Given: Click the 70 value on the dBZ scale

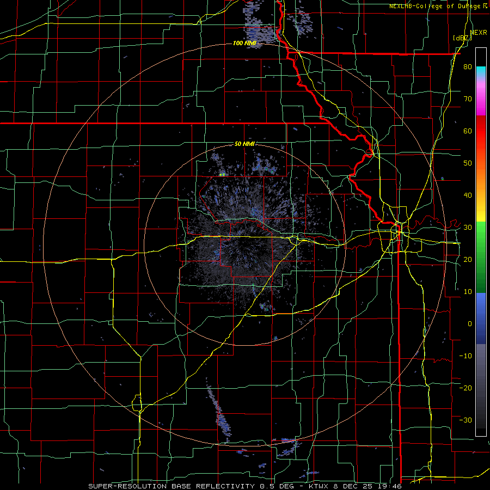Looking at the screenshot, I should coord(468,99).
